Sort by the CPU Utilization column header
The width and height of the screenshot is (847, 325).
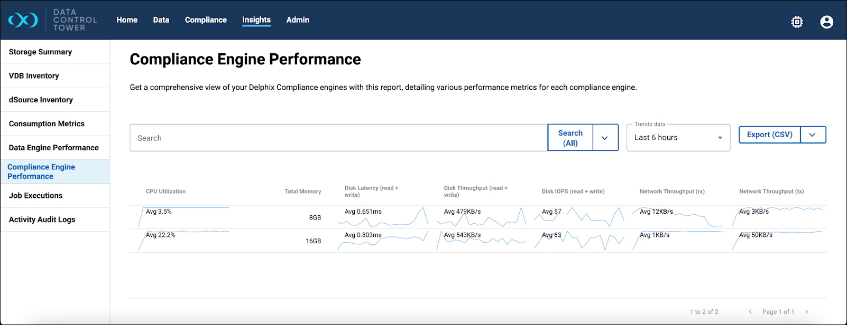pos(165,192)
